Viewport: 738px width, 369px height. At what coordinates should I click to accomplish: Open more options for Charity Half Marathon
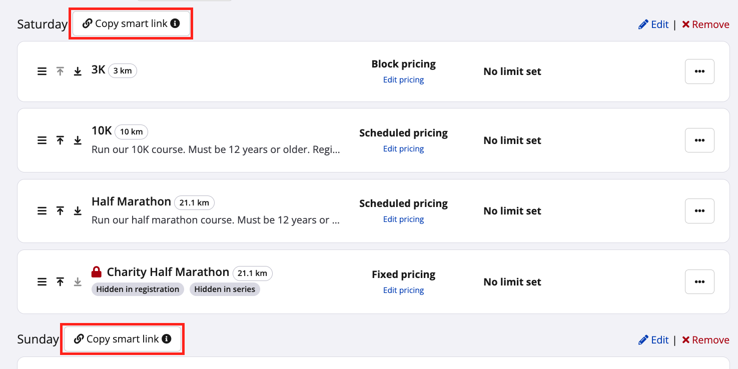699,282
